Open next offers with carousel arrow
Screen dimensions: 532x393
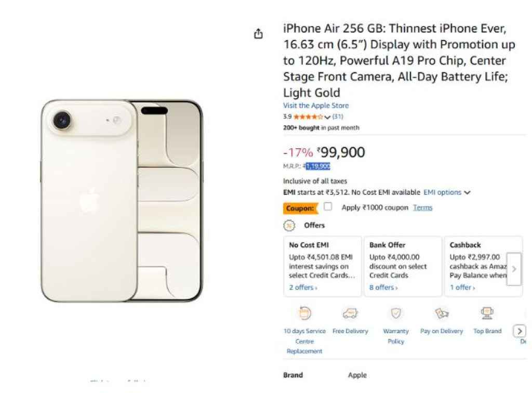pyautogui.click(x=514, y=269)
